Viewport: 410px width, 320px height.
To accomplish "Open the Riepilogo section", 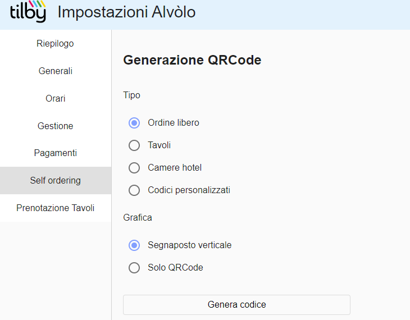I will coord(56,43).
